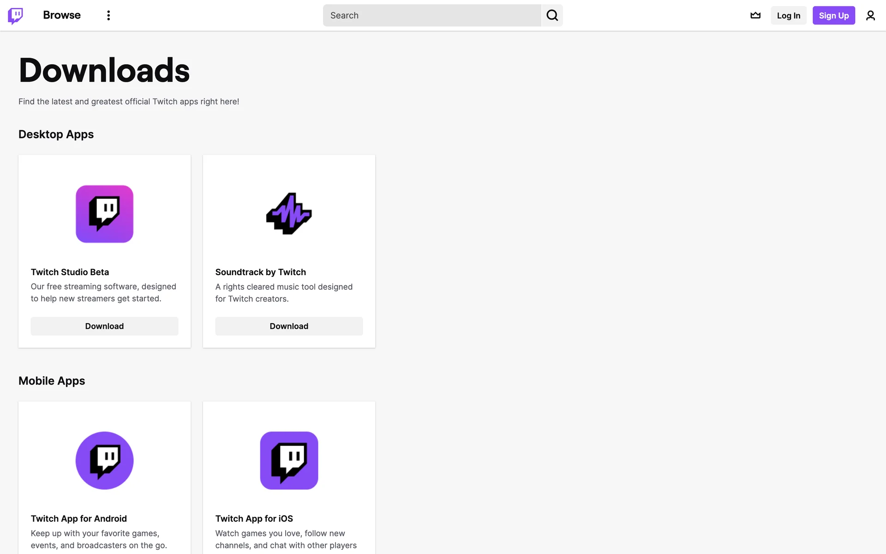Click the Twitch App for Android icon
The height and width of the screenshot is (554, 886).
[x=104, y=460]
